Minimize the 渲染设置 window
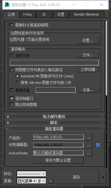111x188 pixels. [74, 5]
